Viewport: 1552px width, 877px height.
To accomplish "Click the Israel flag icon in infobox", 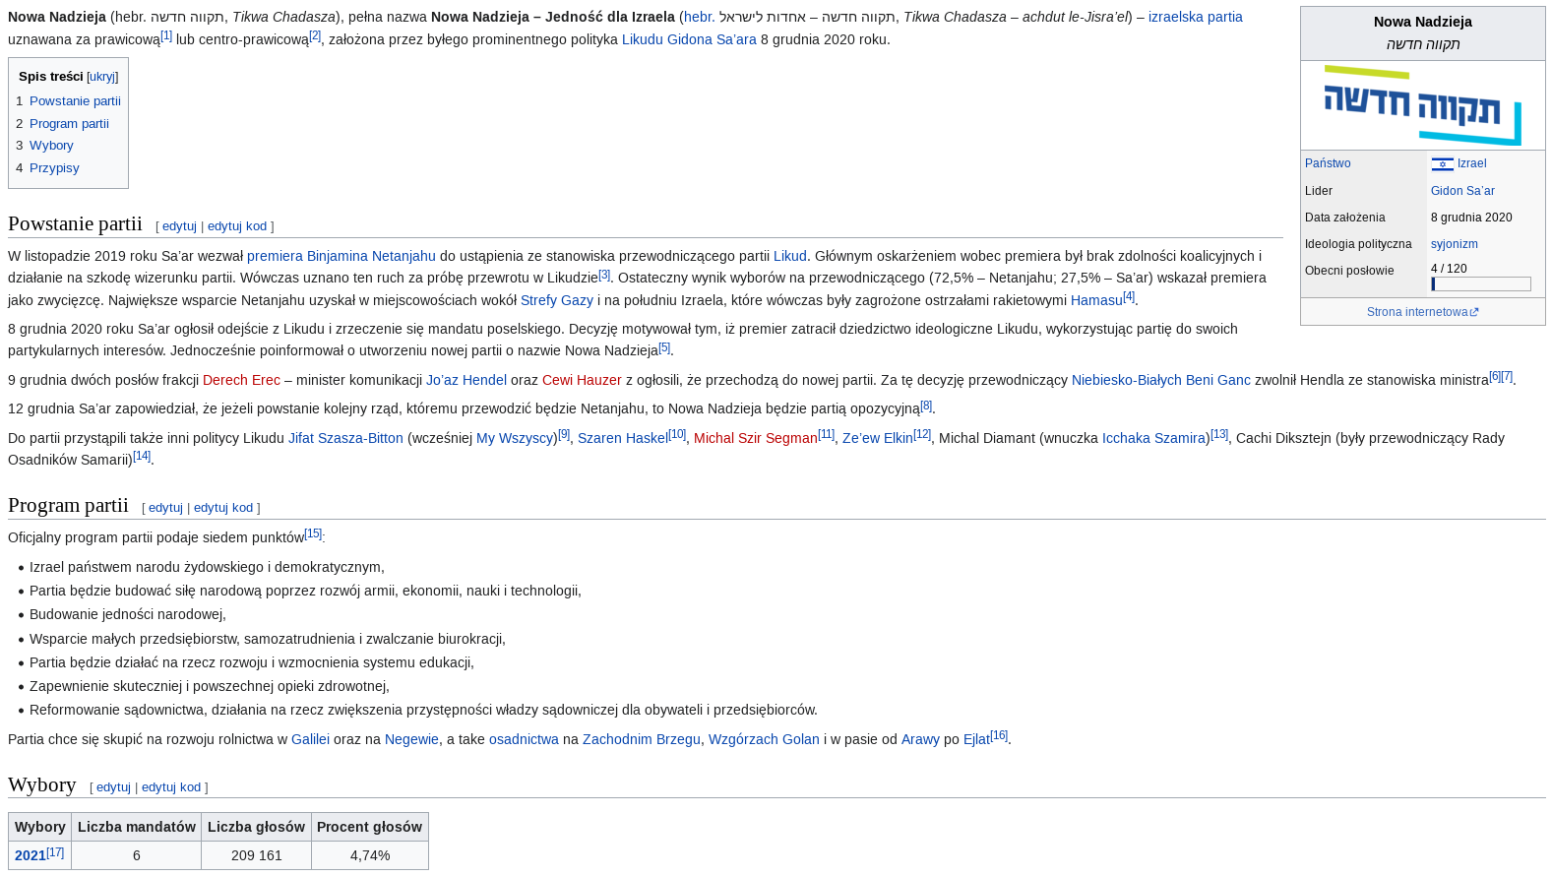I will (1442, 164).
